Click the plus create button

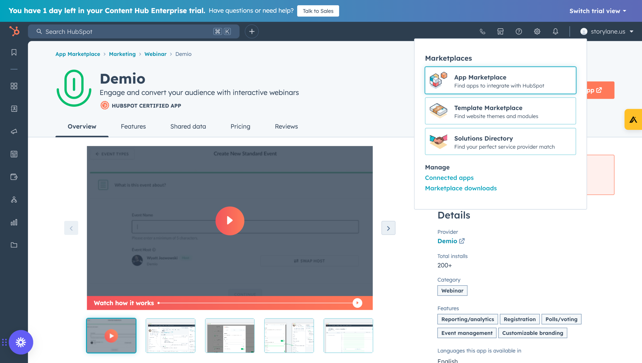[252, 31]
